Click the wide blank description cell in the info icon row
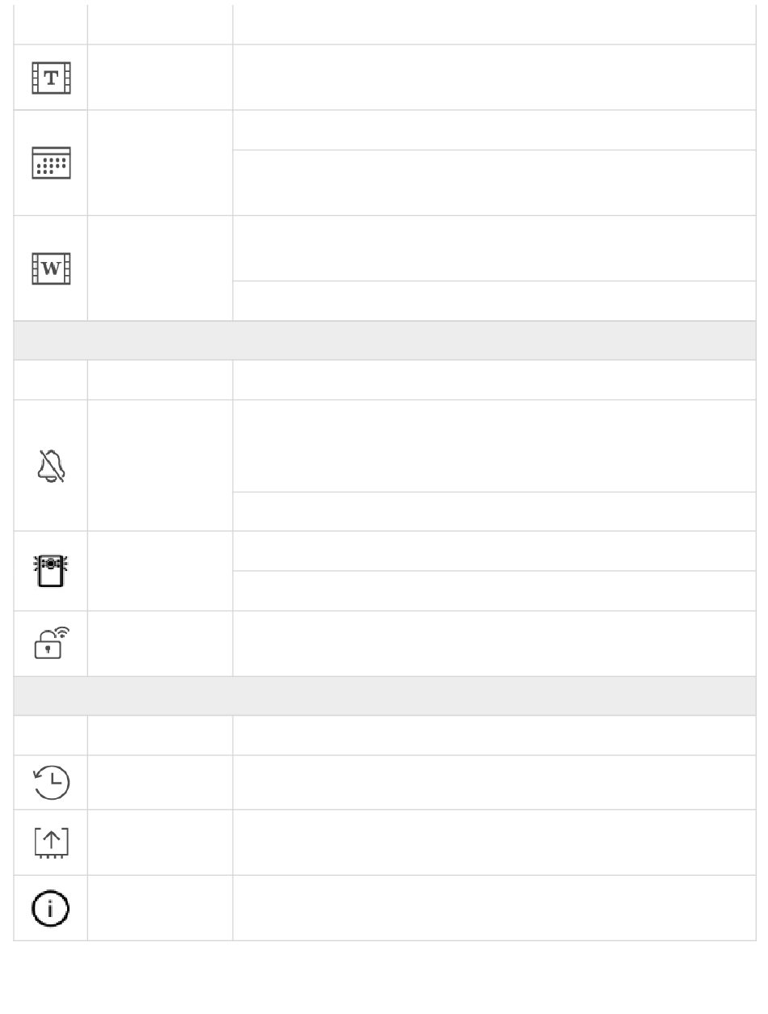 (495, 908)
